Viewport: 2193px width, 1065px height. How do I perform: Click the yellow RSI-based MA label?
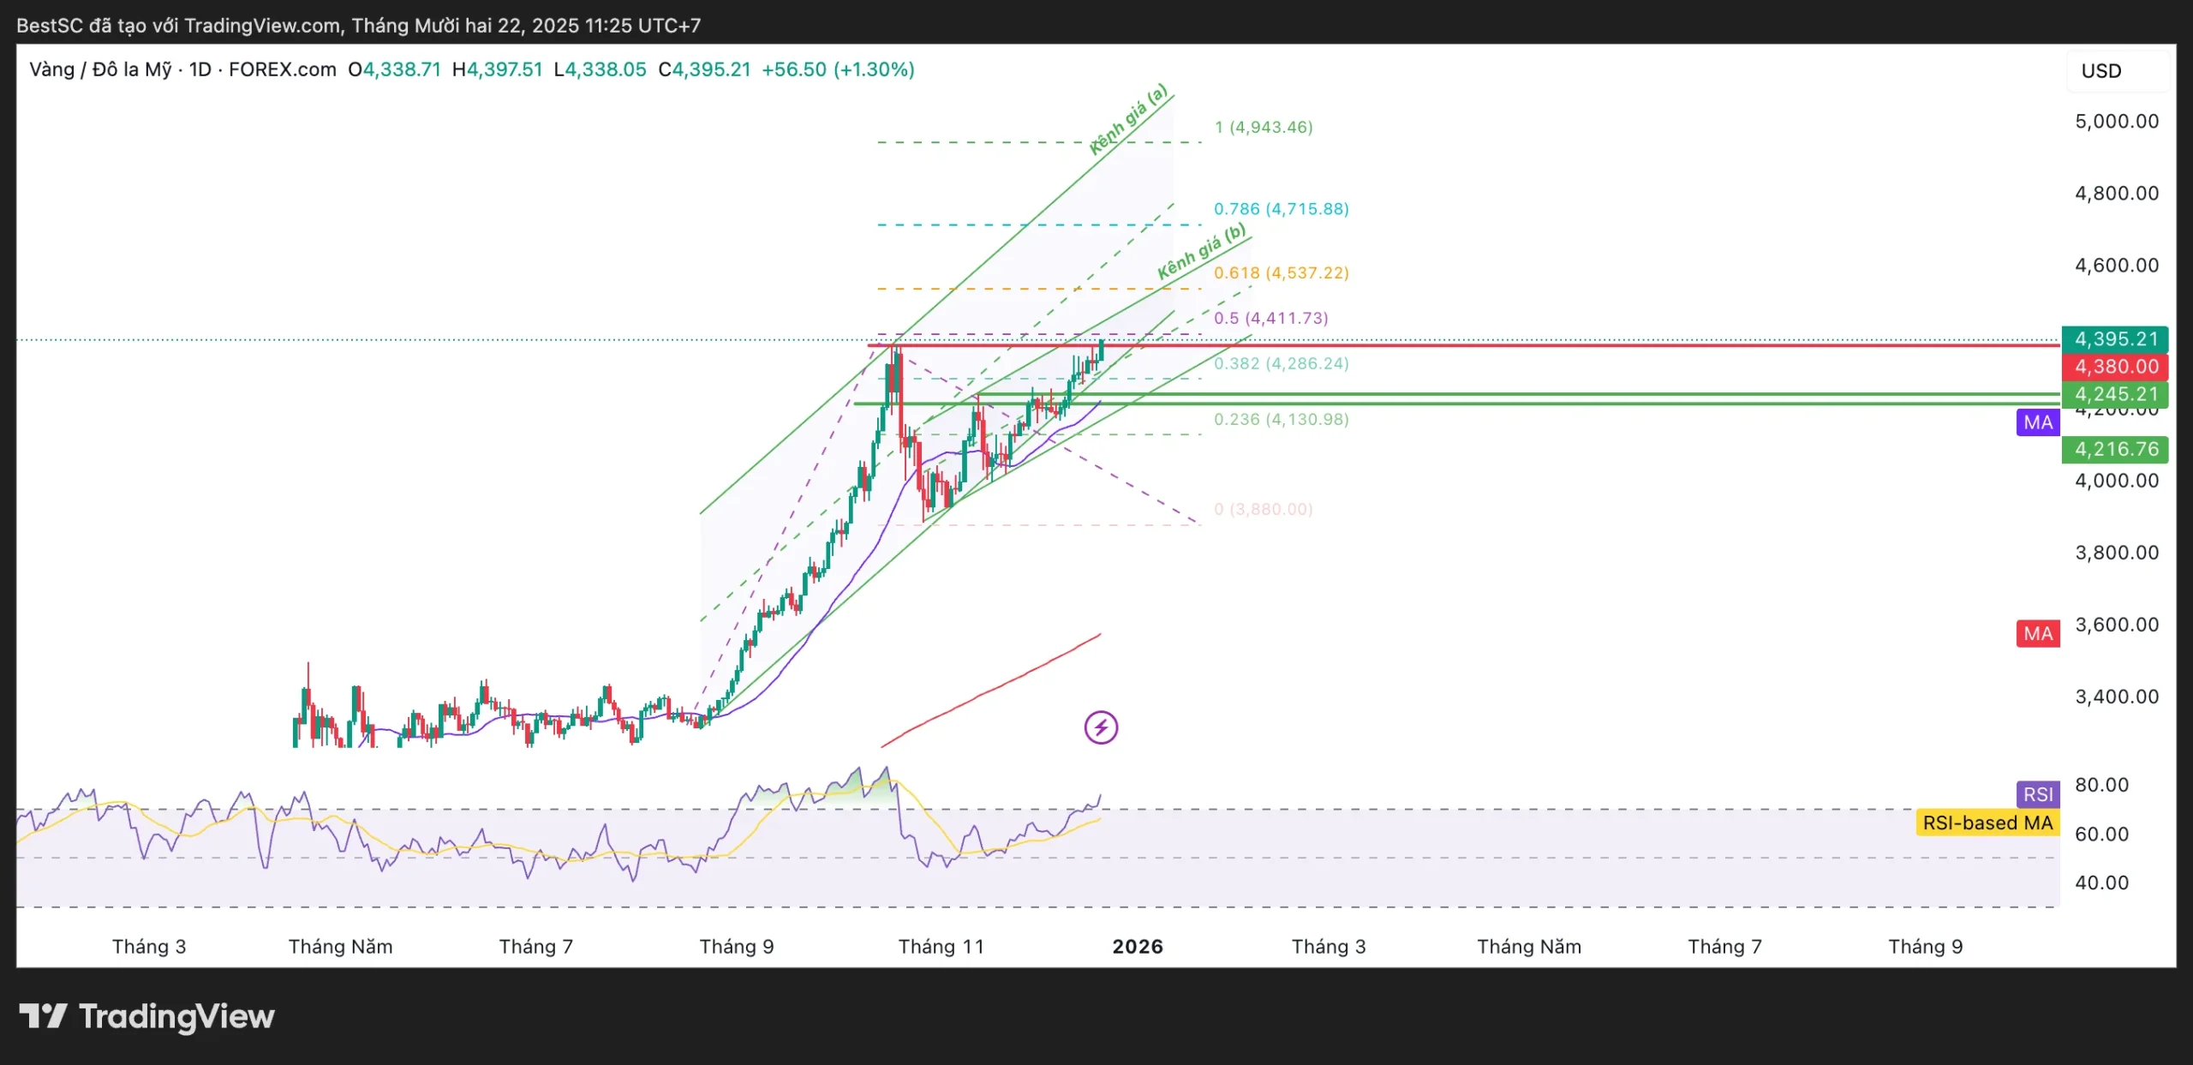click(1987, 823)
